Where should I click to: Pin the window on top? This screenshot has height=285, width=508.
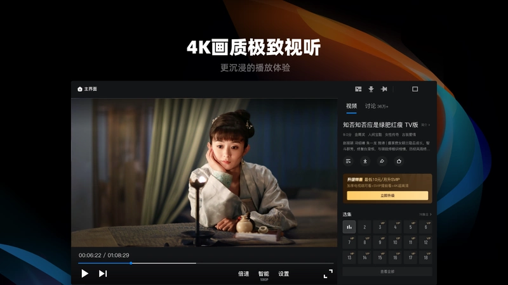(x=384, y=89)
